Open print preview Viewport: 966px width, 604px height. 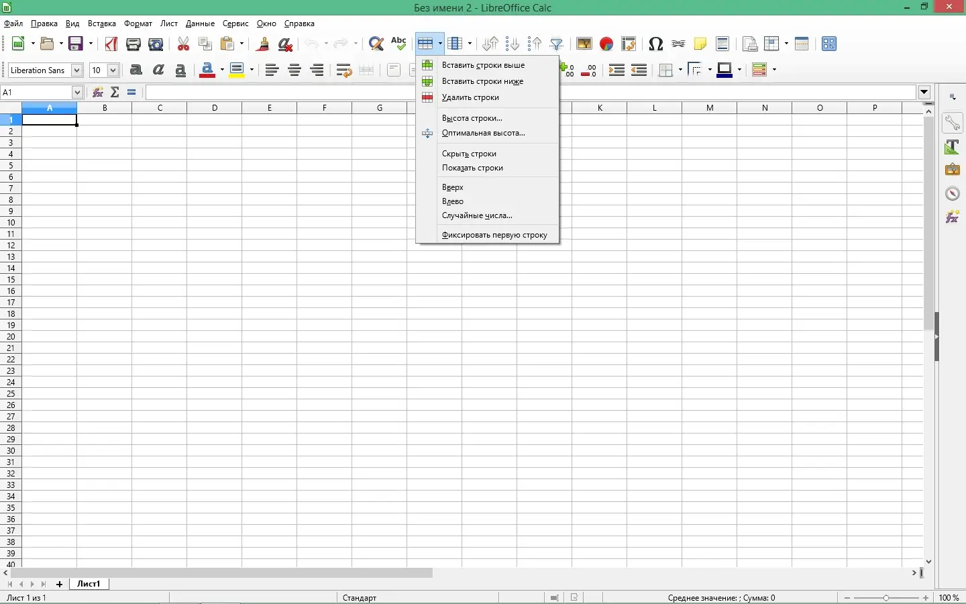156,44
